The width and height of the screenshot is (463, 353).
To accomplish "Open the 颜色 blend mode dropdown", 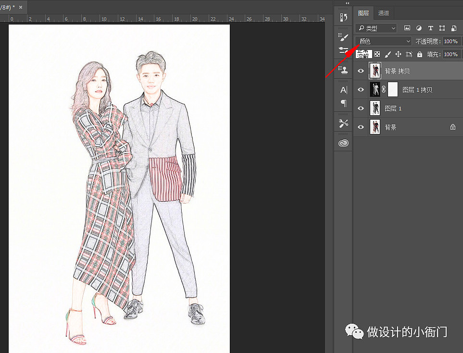I will (x=384, y=41).
